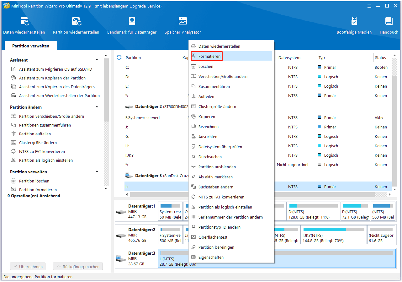402x282 pixels.
Task: Select Partition formatieren in sidebar
Action: 38,190
